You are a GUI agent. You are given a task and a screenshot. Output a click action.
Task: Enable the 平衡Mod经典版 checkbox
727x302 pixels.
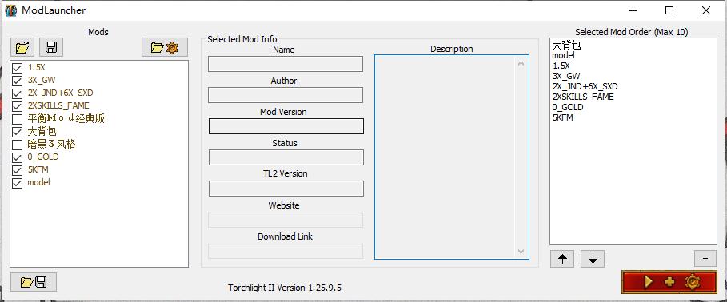[17, 120]
